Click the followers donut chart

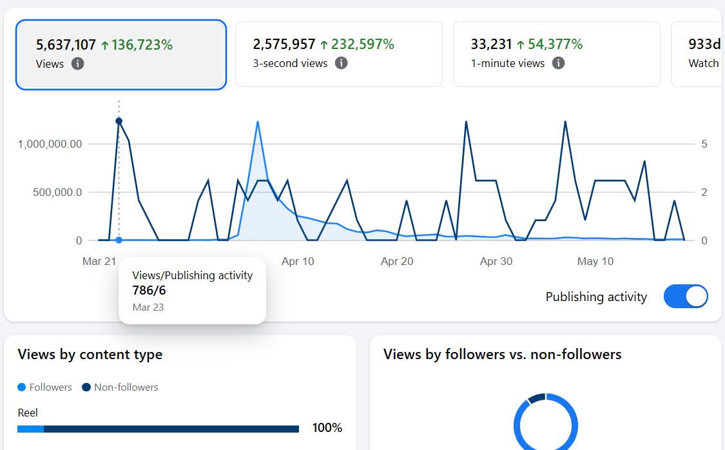pyautogui.click(x=546, y=422)
